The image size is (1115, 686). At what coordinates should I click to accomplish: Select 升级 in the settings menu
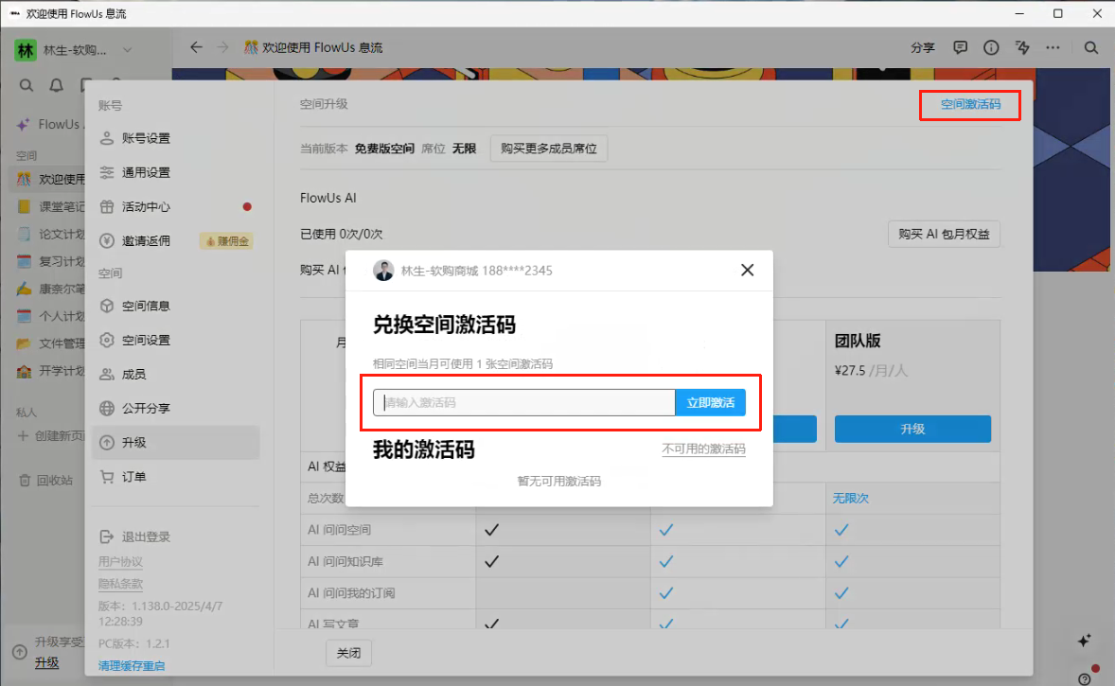[176, 442]
